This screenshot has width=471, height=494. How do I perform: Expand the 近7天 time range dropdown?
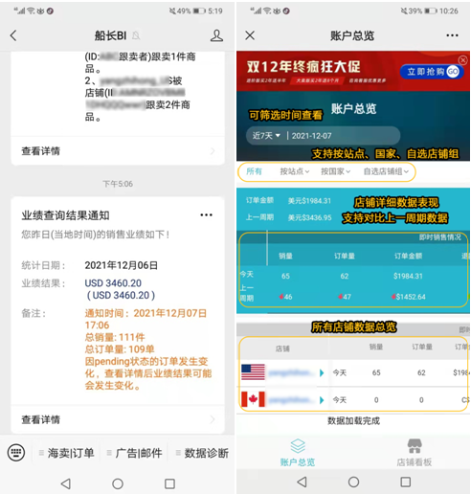pos(266,136)
